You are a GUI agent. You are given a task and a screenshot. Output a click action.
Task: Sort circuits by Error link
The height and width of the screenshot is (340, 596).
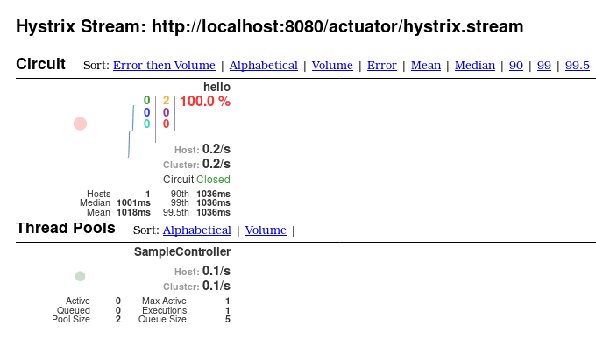tap(381, 66)
